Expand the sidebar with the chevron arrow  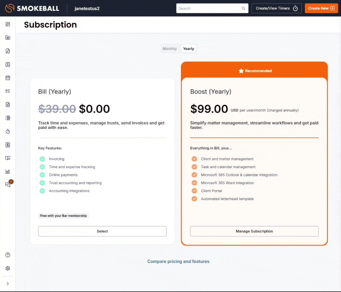(8, 284)
